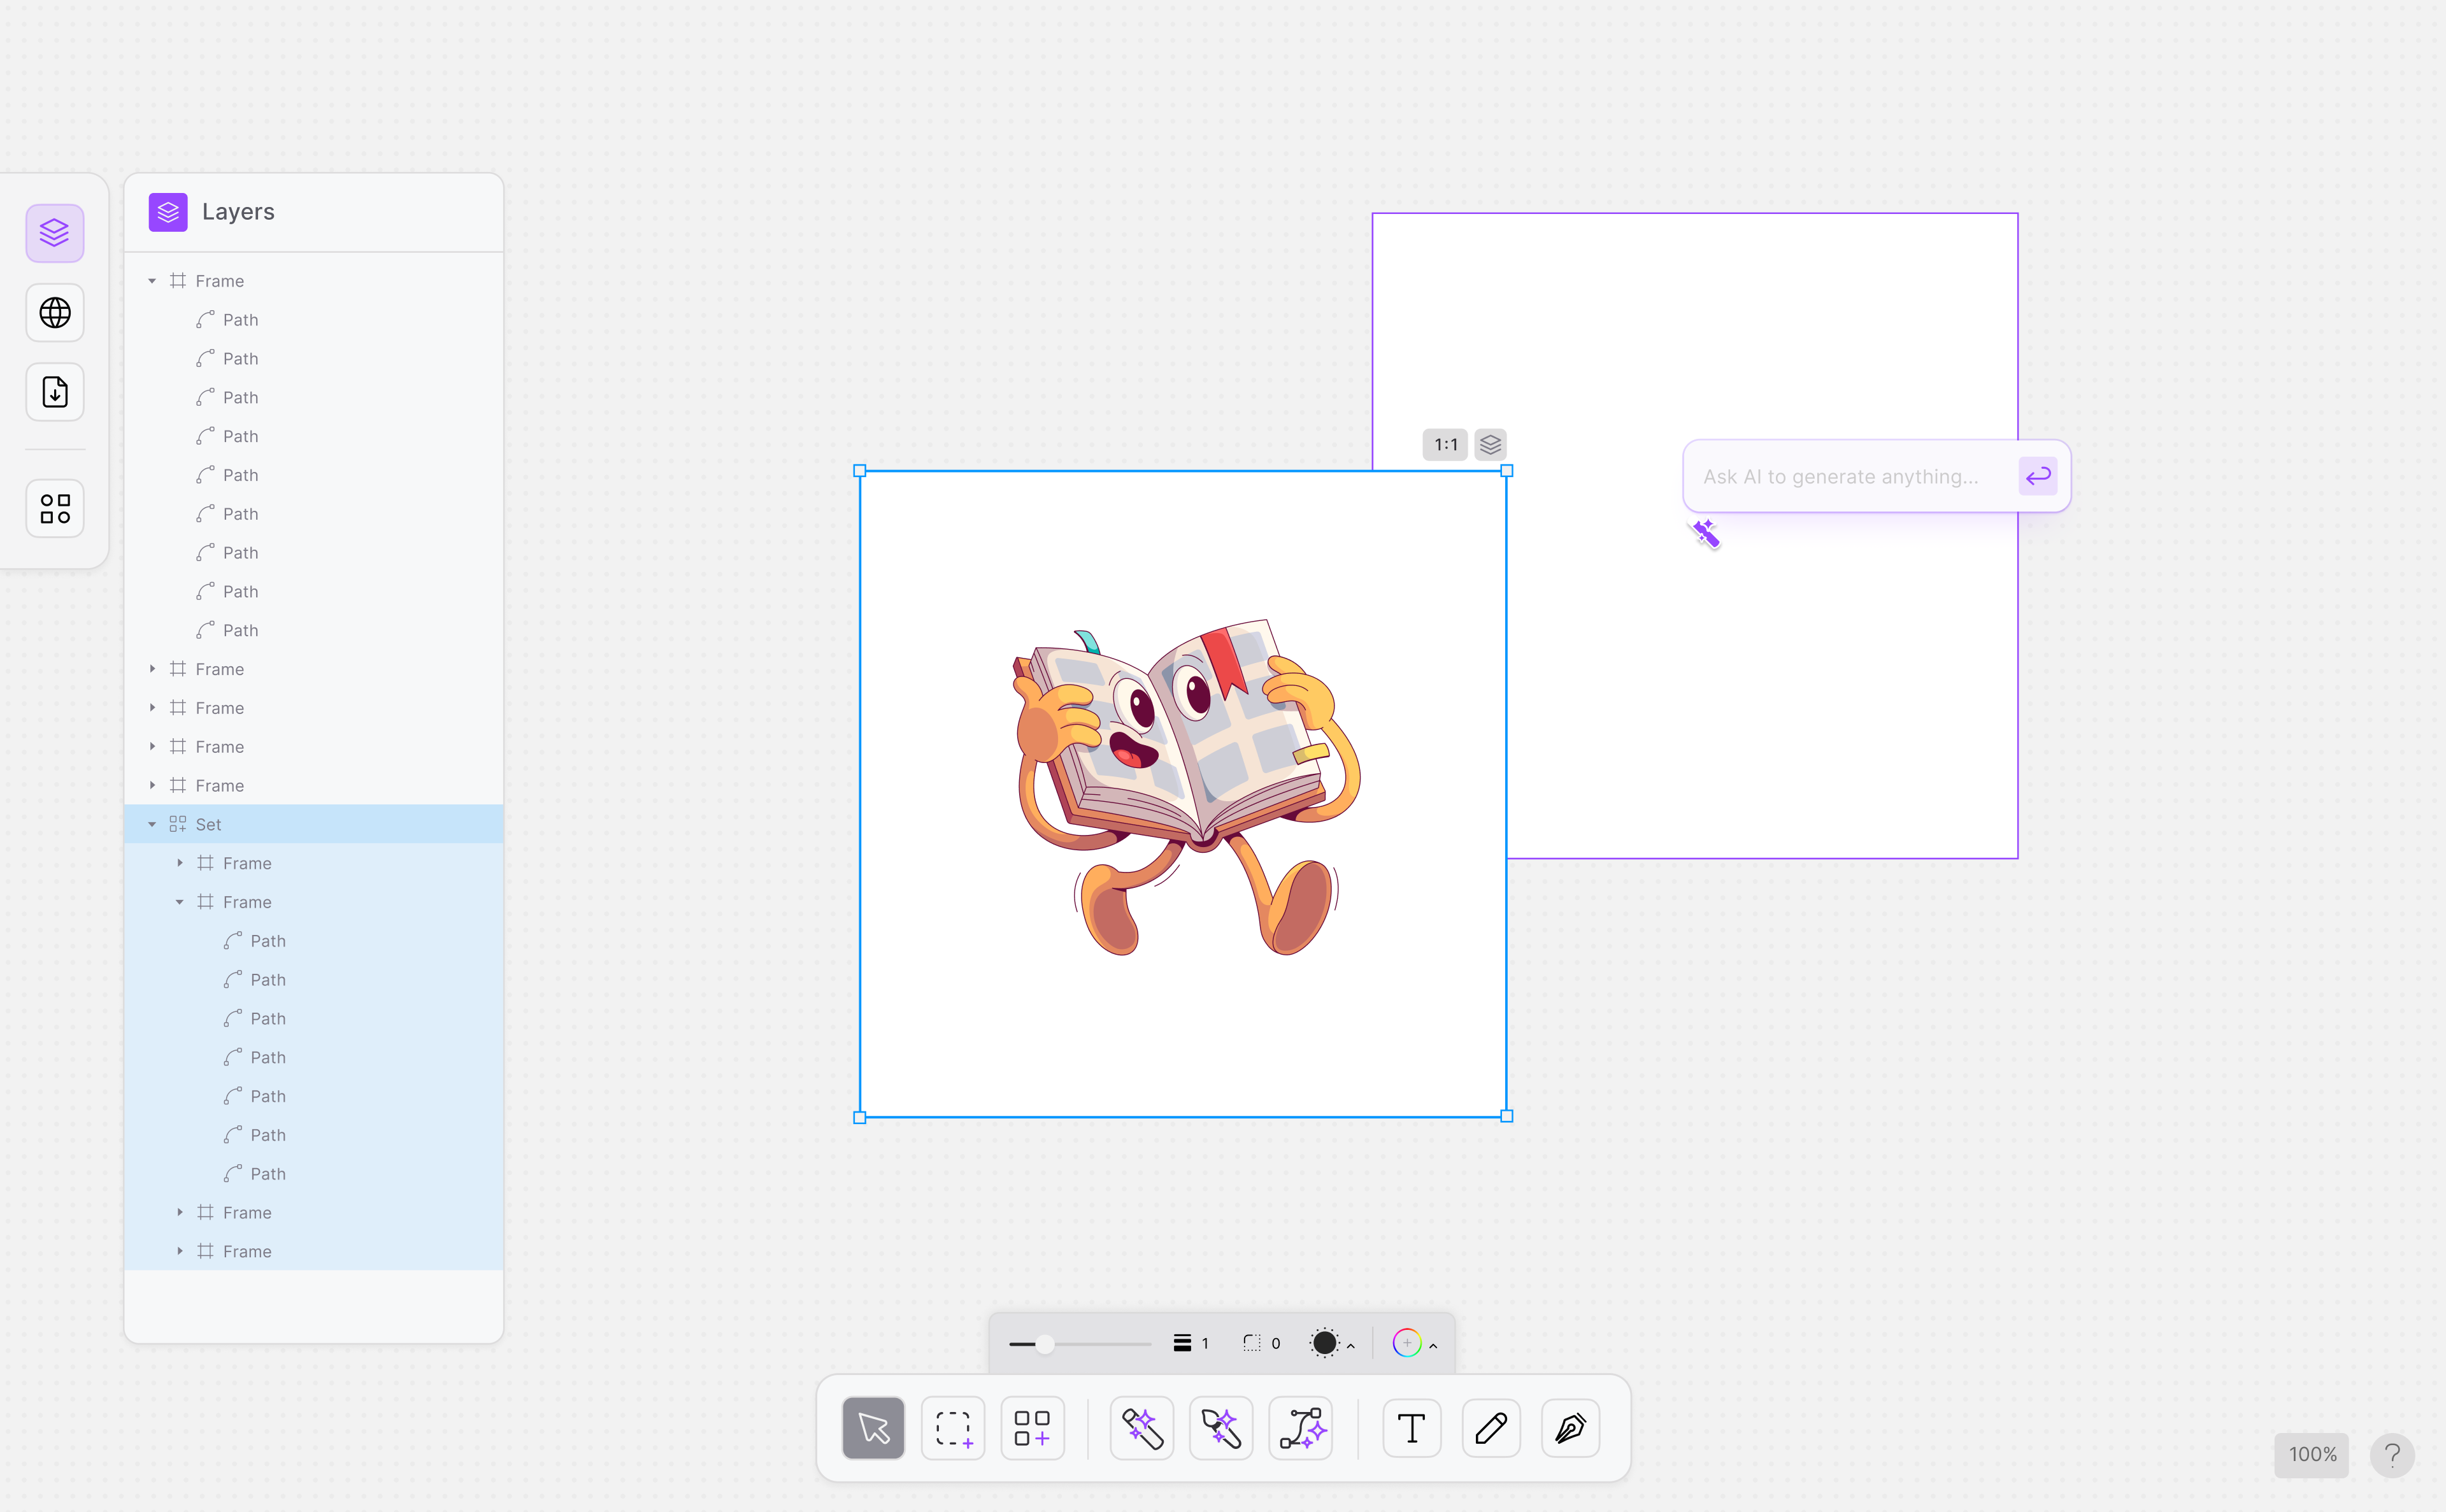Expand the last Frame in Set
The width and height of the screenshot is (2446, 1512).
tap(180, 1251)
